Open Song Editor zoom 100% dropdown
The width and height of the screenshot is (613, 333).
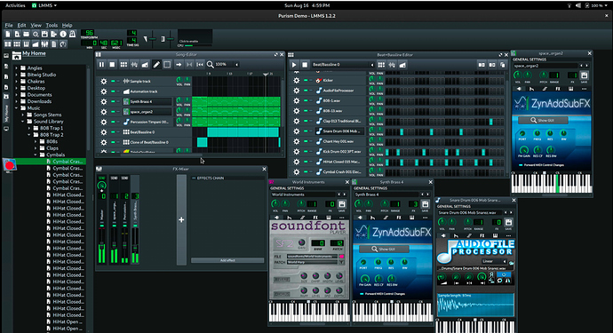click(x=227, y=65)
